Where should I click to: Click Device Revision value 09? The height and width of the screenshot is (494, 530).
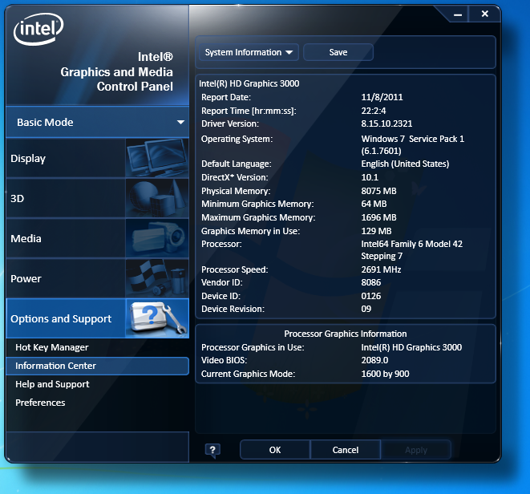click(x=366, y=309)
